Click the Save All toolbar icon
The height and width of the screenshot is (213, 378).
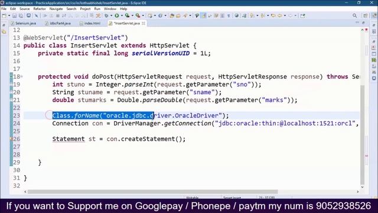pos(21,16)
